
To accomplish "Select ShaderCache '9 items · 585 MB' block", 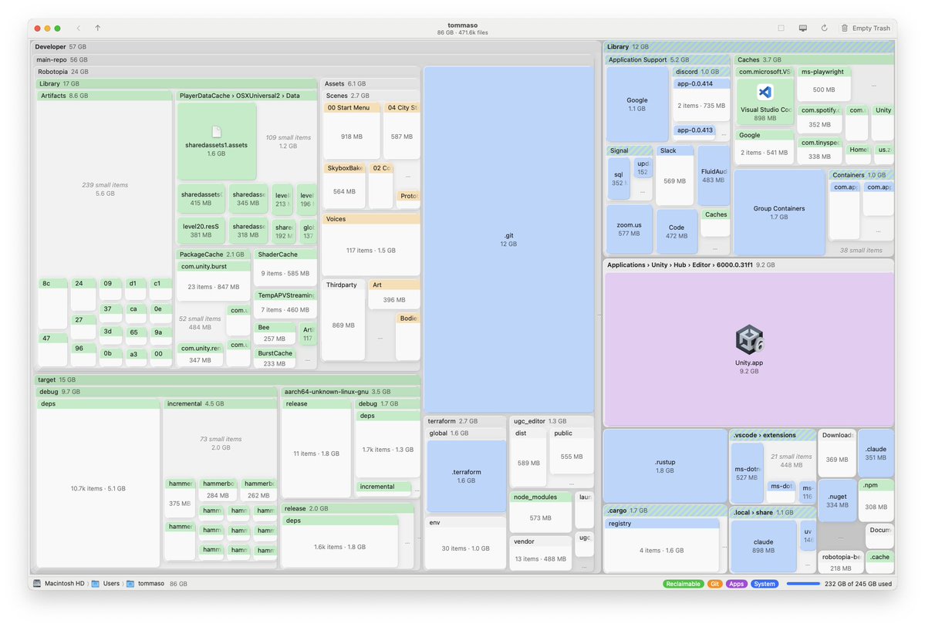I will (x=285, y=267).
